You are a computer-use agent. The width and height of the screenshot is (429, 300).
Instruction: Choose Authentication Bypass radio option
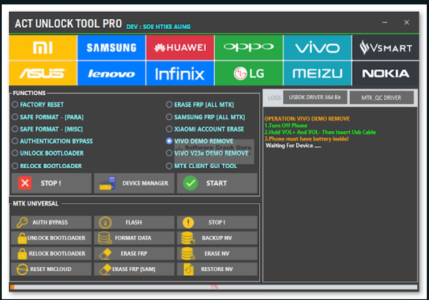coord(53,141)
